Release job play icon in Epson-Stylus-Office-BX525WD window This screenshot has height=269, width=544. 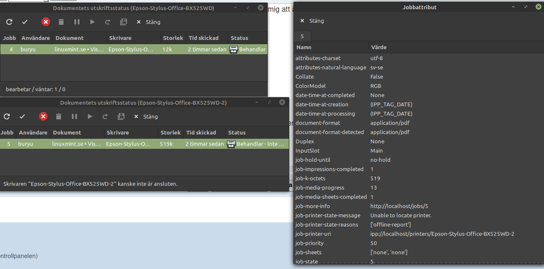click(92, 22)
